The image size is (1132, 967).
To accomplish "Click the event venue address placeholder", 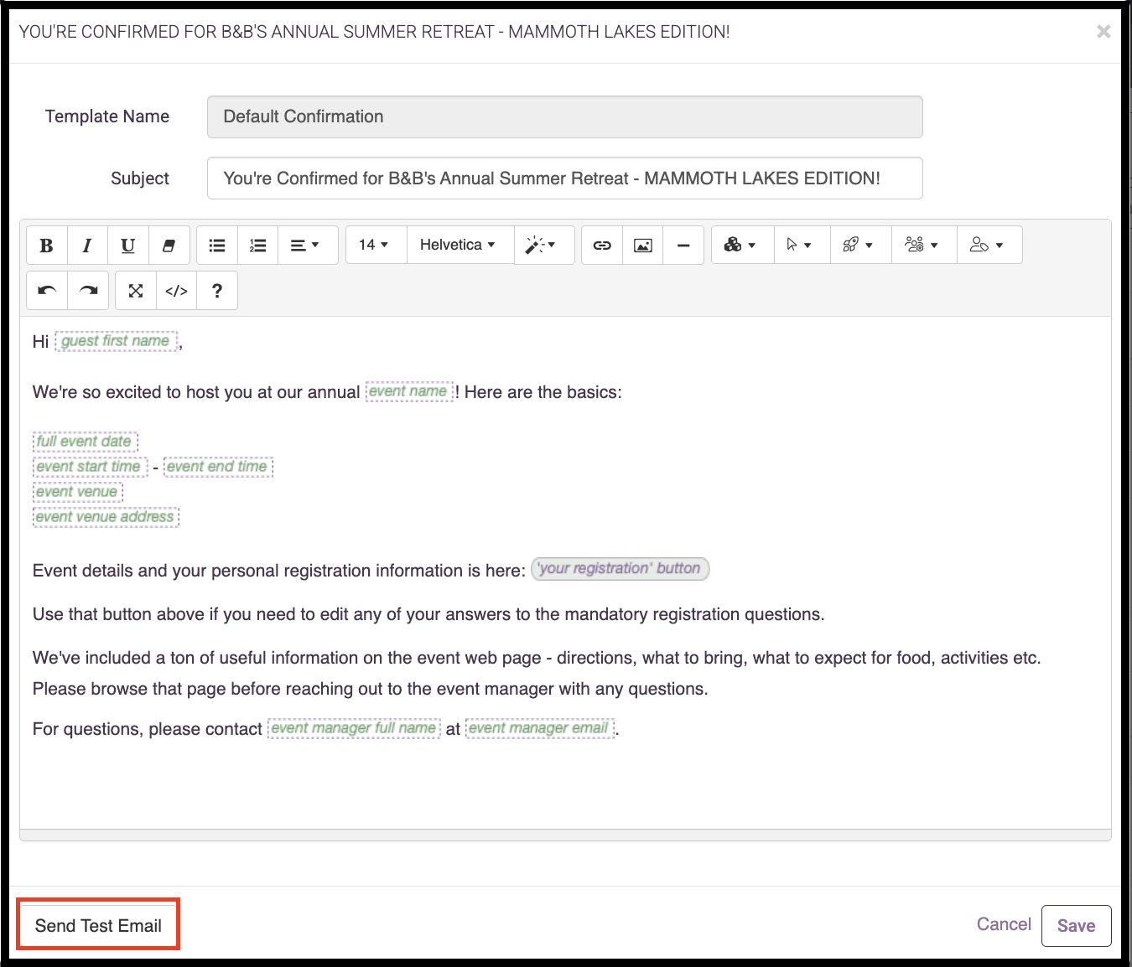I will 106,517.
